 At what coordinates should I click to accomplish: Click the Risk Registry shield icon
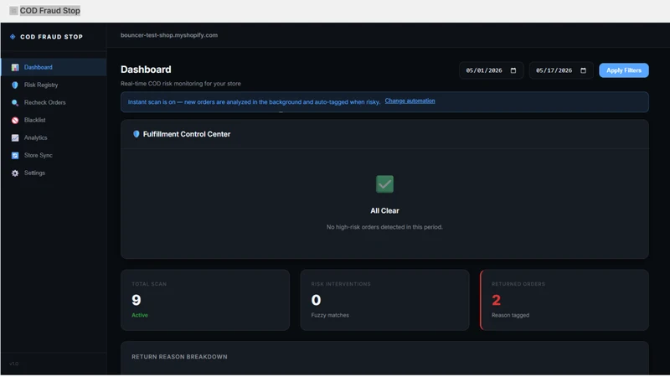tap(15, 85)
